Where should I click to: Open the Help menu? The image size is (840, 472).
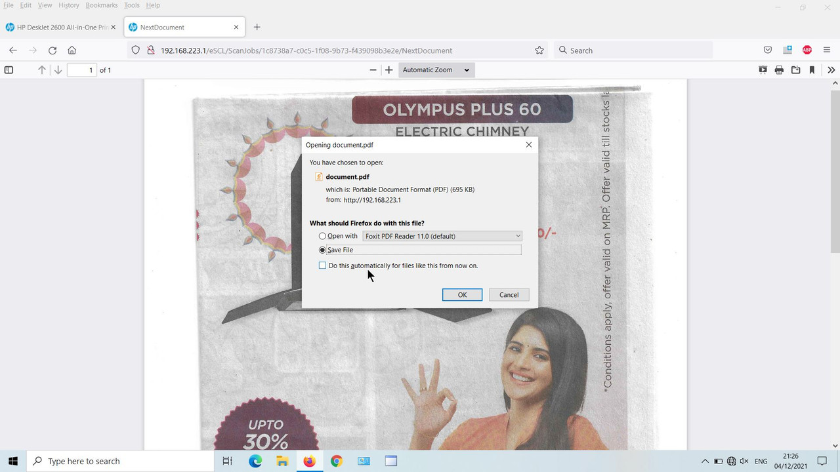click(153, 5)
